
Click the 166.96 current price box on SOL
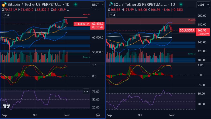tap(203, 32)
